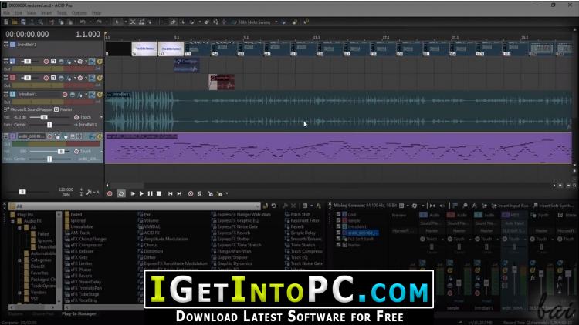Click the Record button in transport bar
579x325 pixels.
[110, 193]
